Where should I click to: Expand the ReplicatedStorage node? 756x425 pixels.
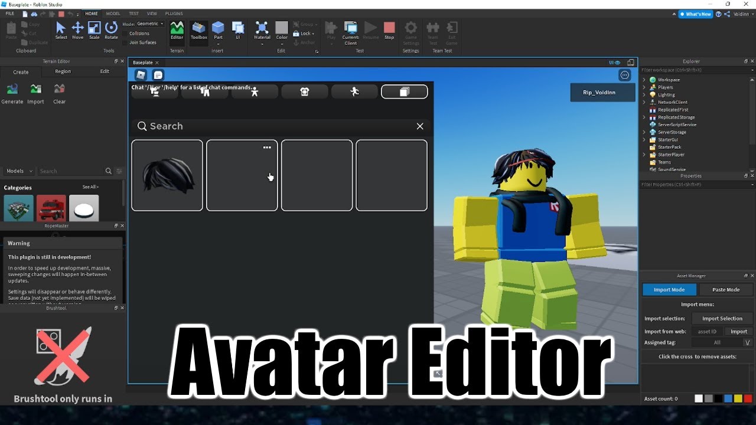(x=644, y=117)
